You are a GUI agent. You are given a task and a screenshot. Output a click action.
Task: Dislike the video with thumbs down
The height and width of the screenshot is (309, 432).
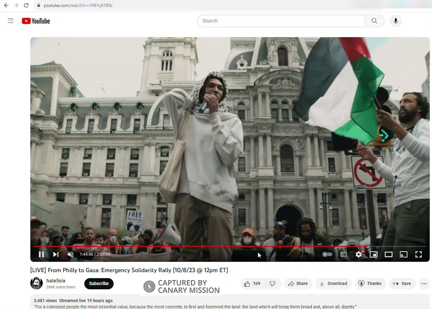click(x=273, y=283)
